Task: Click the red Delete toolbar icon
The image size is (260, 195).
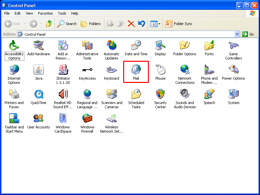Action: coord(131,24)
